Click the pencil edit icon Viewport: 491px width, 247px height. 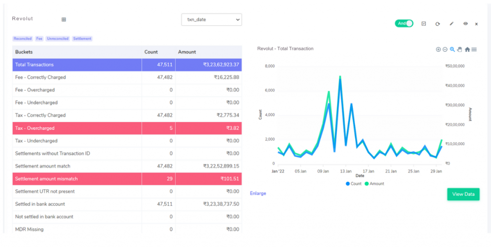pyautogui.click(x=451, y=23)
